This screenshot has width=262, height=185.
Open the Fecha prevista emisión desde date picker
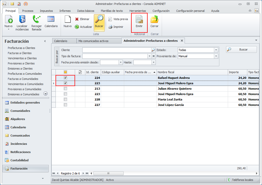[121, 62]
